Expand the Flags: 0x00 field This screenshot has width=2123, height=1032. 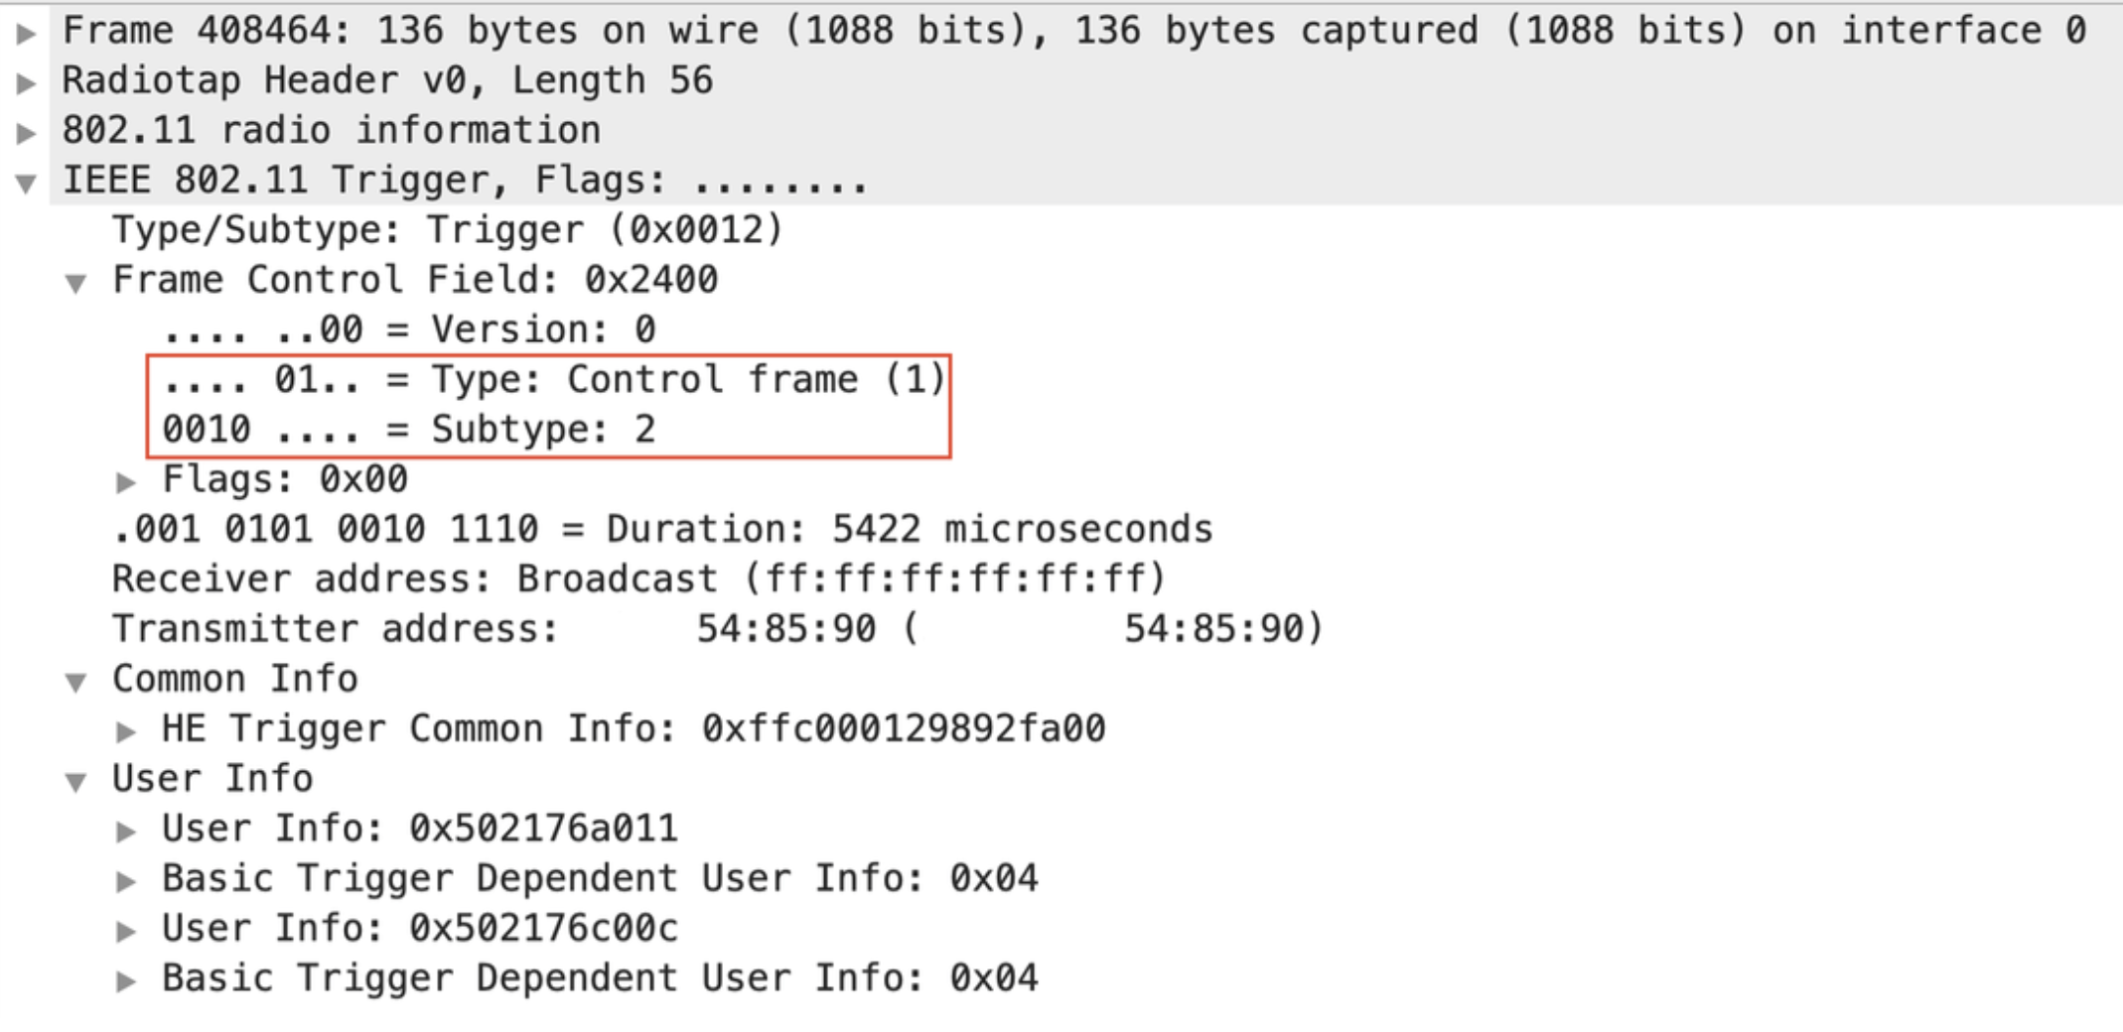click(126, 478)
